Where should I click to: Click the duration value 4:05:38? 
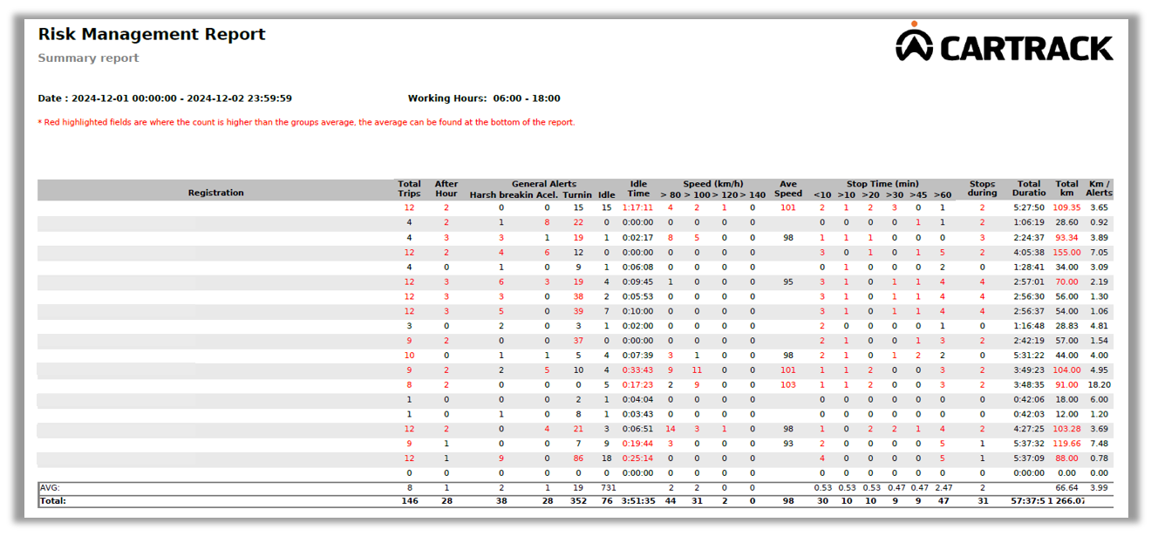1029,253
